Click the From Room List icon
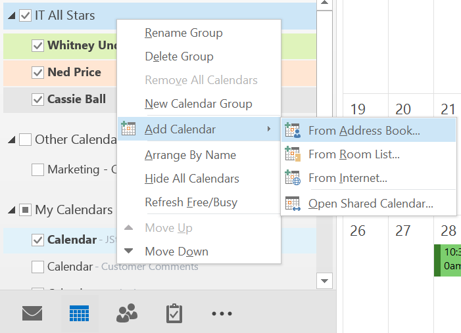The height and width of the screenshot is (333, 461). pos(293,154)
